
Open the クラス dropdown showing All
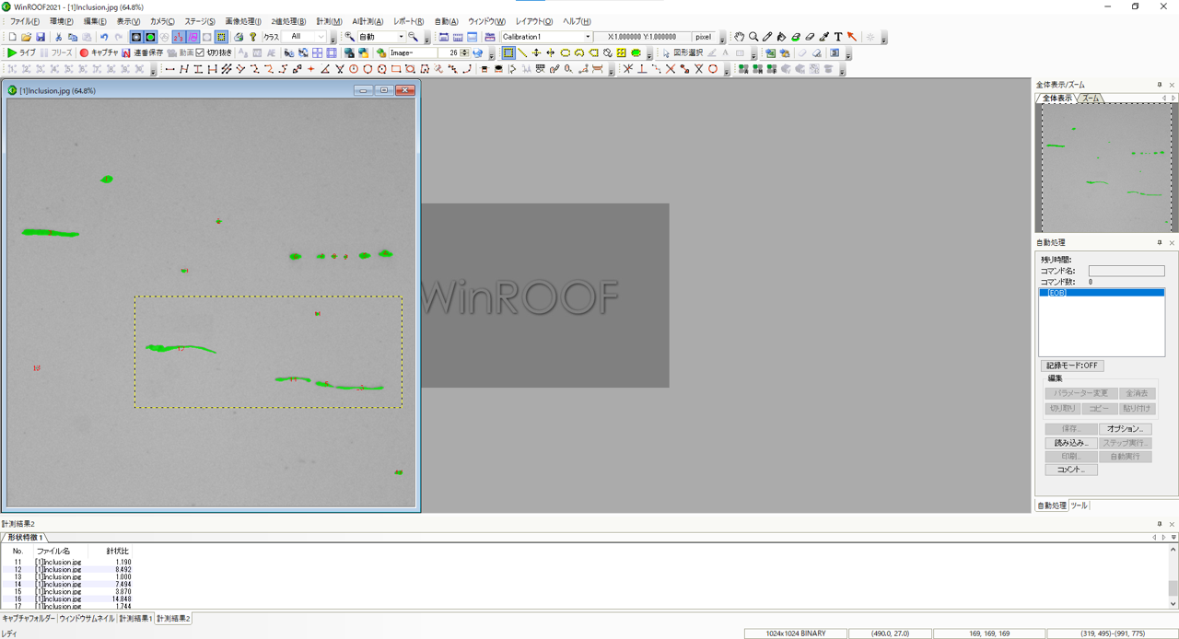(x=321, y=37)
